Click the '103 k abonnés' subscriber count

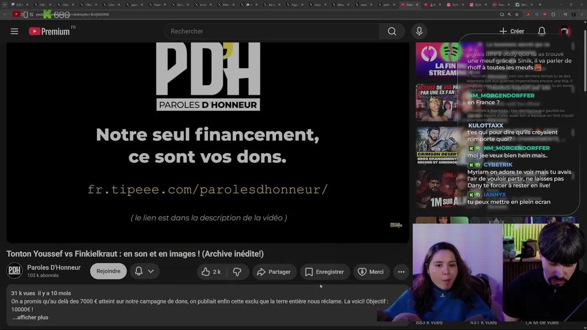[43, 275]
